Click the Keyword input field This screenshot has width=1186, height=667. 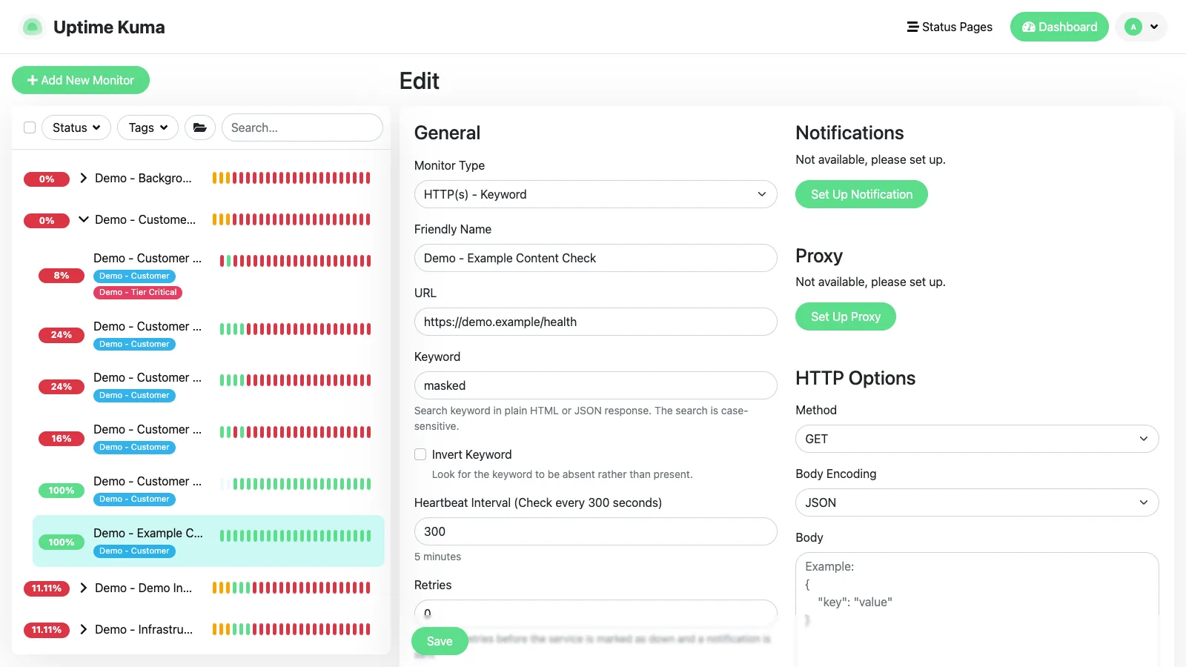tap(595, 385)
